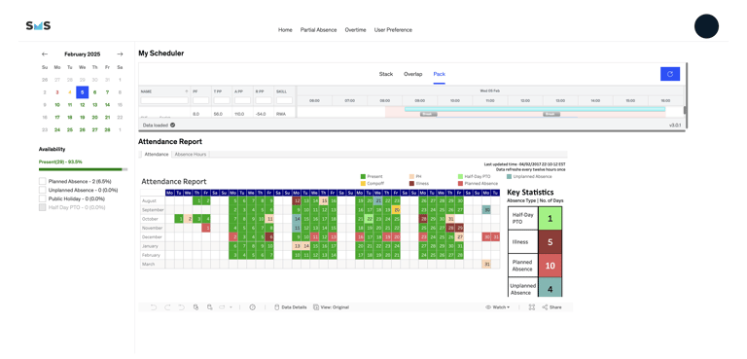The height and width of the screenshot is (359, 747).
Task: Click the Half-Day PTO legend swatch
Action: click(x=460, y=176)
